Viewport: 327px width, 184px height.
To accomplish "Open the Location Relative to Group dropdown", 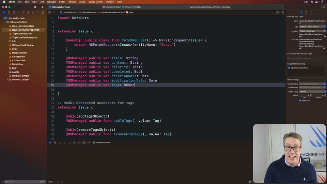I will 312,31.
